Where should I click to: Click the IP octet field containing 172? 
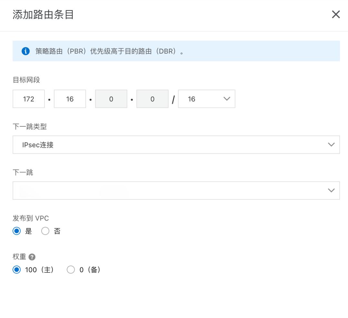pyautogui.click(x=28, y=99)
